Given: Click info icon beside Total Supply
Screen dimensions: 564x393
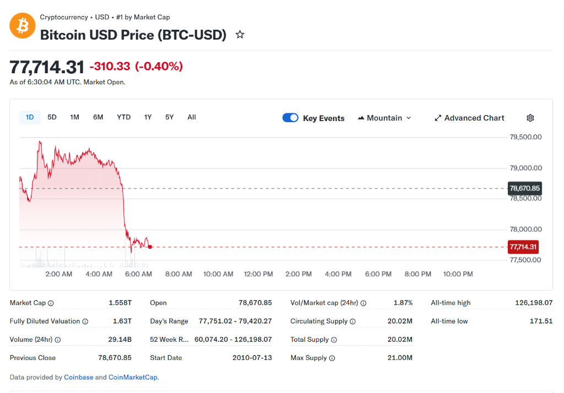Looking at the screenshot, I should pos(334,340).
